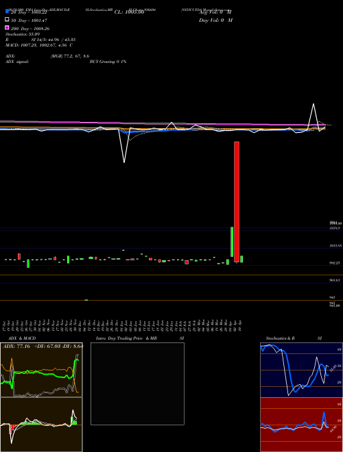Select the '20 Day' average value text
343x452 pixels.
tap(29, 13)
